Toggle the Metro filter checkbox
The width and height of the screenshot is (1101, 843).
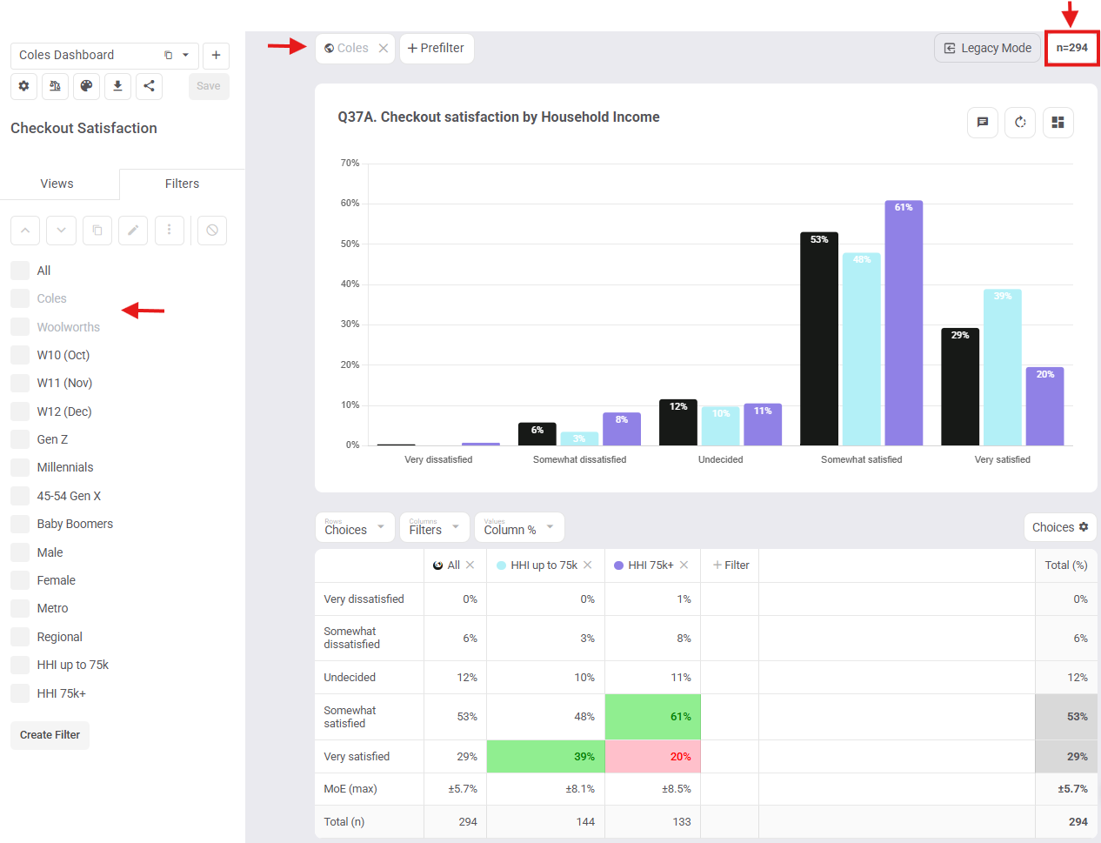pos(20,608)
